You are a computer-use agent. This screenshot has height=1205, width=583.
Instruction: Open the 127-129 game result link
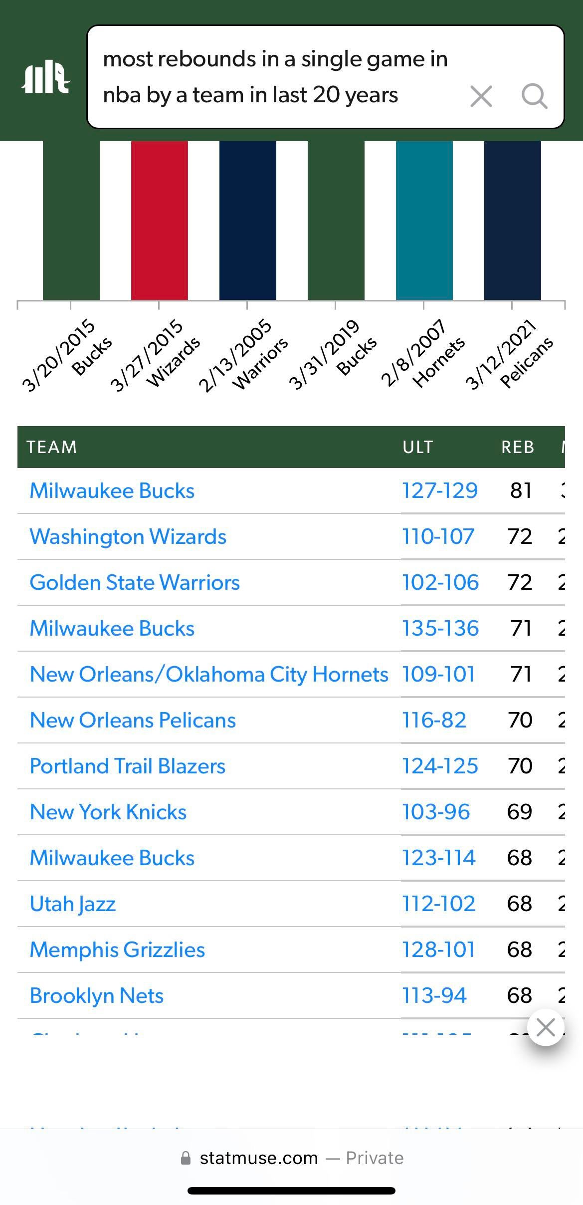[440, 491]
